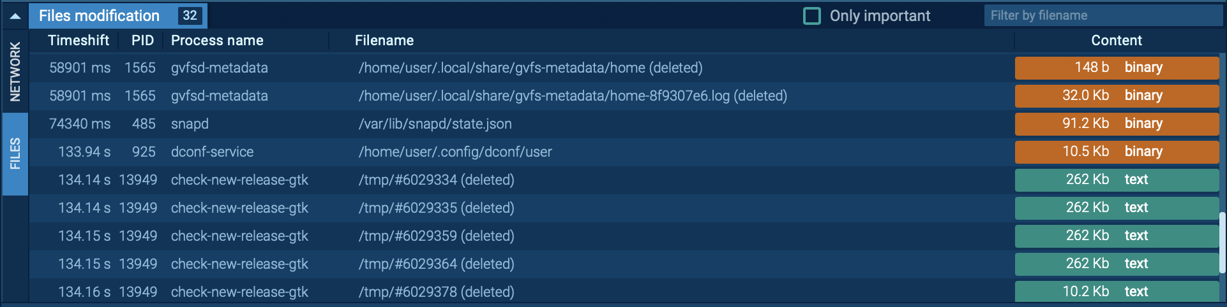The width and height of the screenshot is (1227, 307).
Task: Open 10.5 Kb dconf binary content
Action: (1117, 152)
